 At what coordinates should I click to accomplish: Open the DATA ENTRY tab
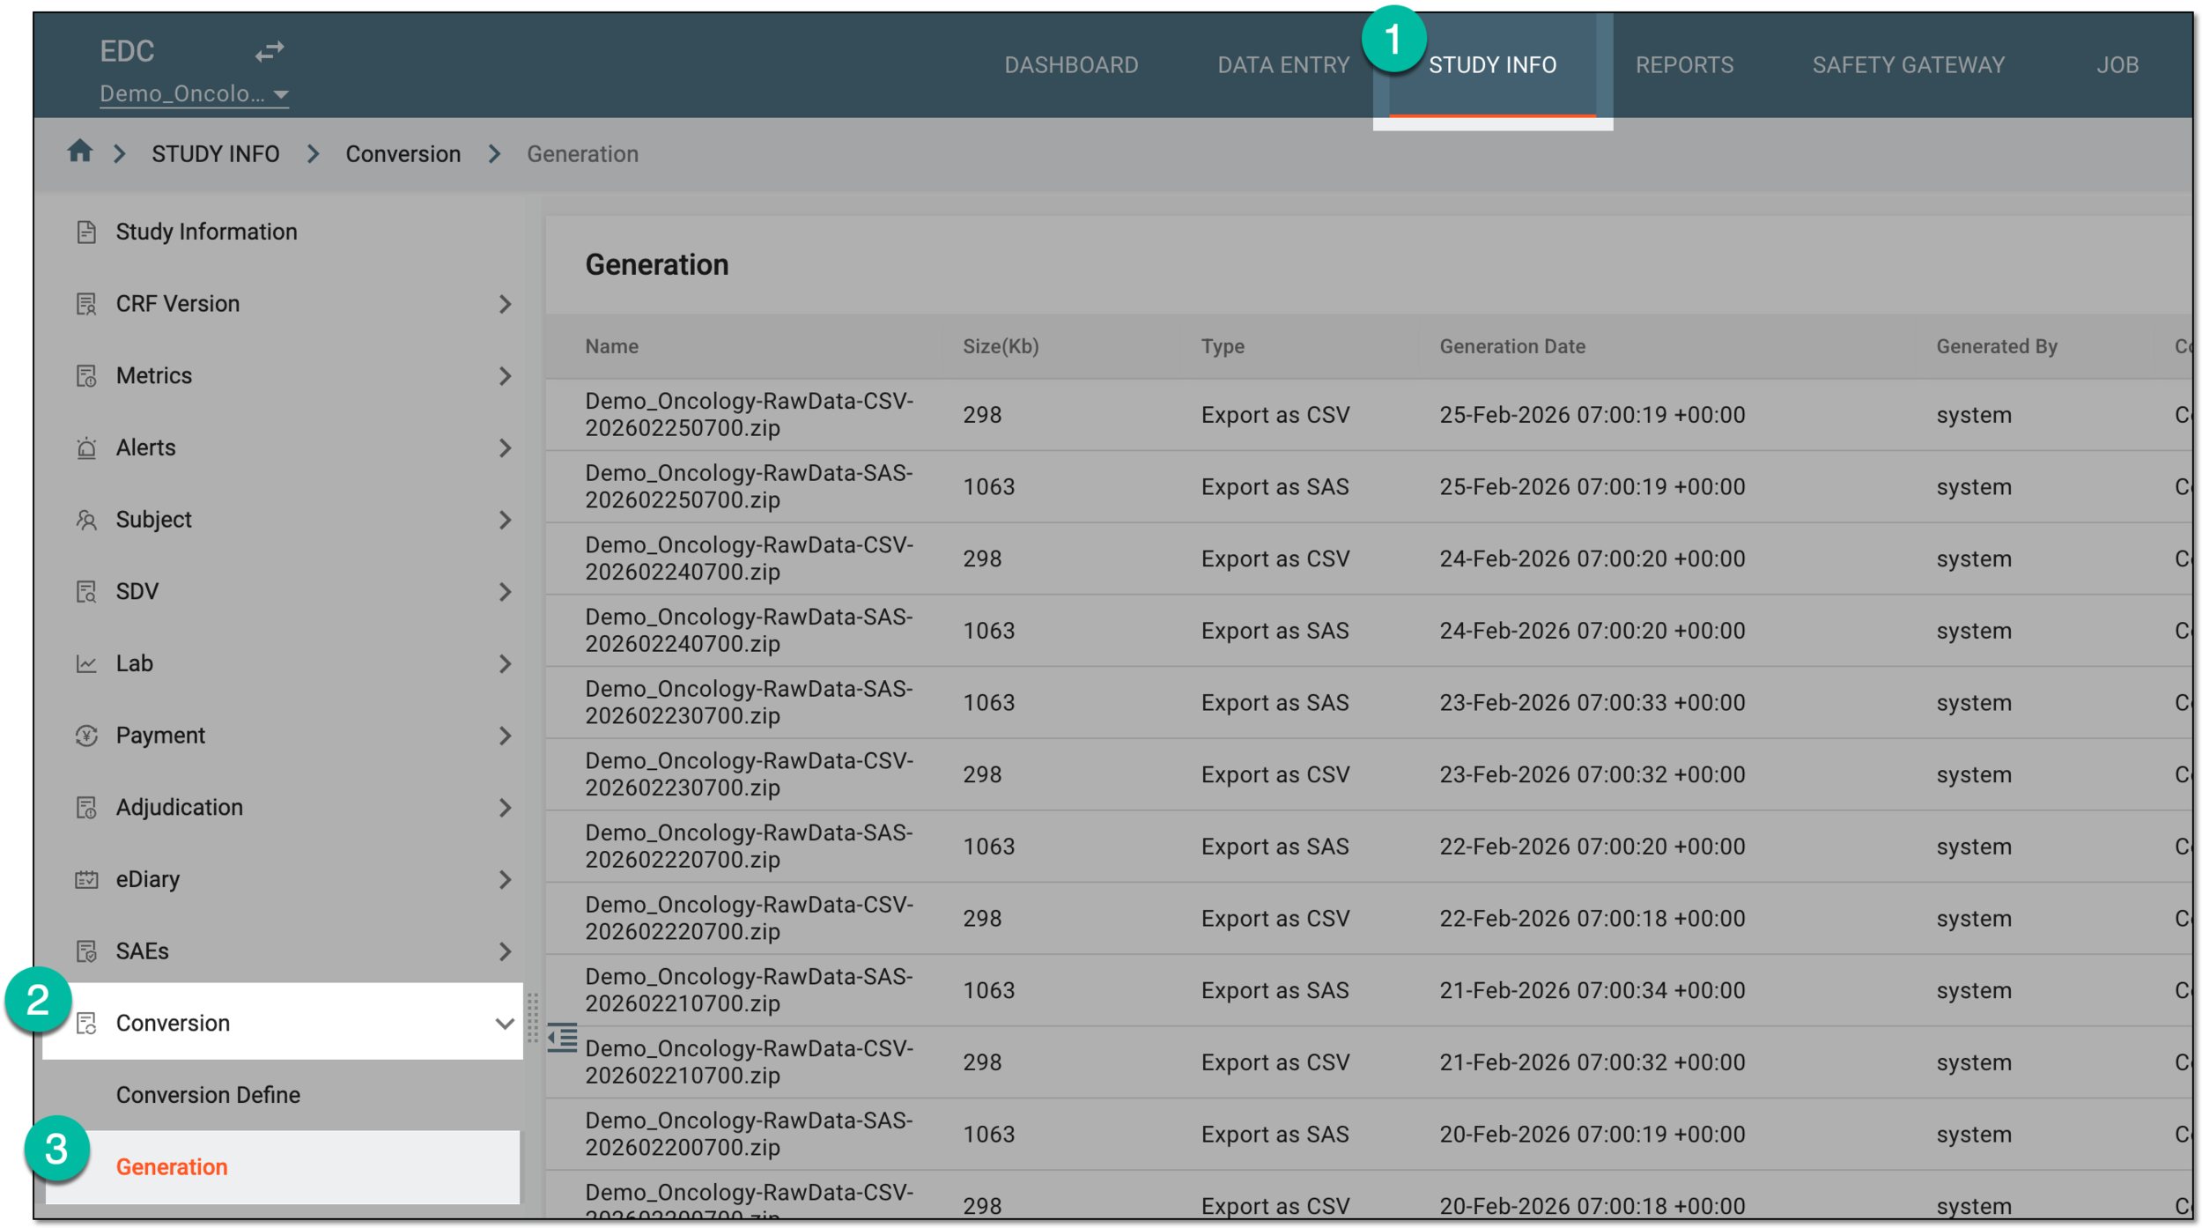tap(1283, 65)
